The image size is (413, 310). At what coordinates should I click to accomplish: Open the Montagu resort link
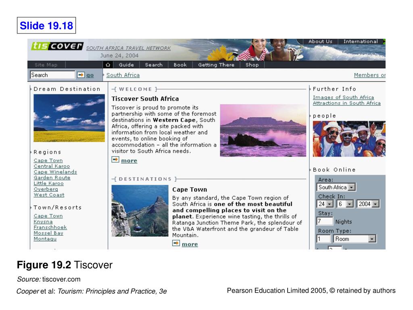[x=45, y=239]
